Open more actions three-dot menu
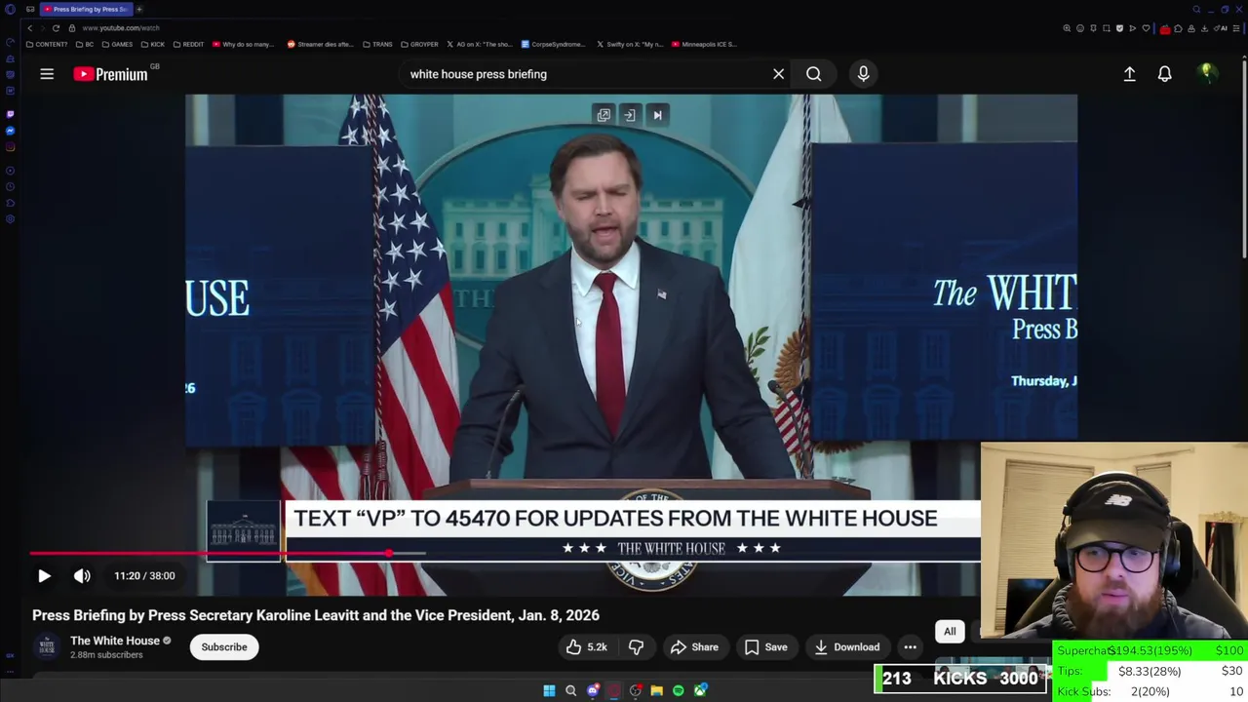The height and width of the screenshot is (702, 1248). click(x=910, y=647)
